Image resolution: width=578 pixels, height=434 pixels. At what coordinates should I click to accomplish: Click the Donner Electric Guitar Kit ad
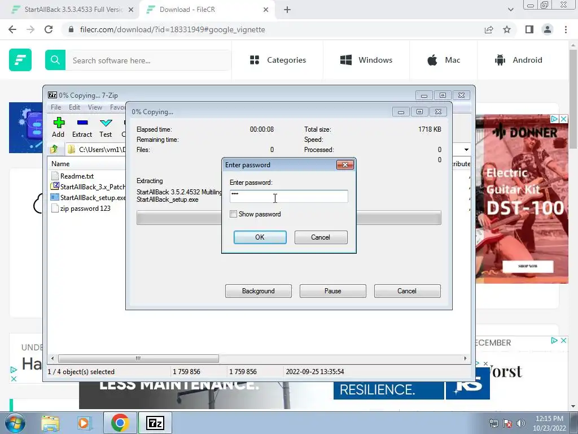[522, 199]
